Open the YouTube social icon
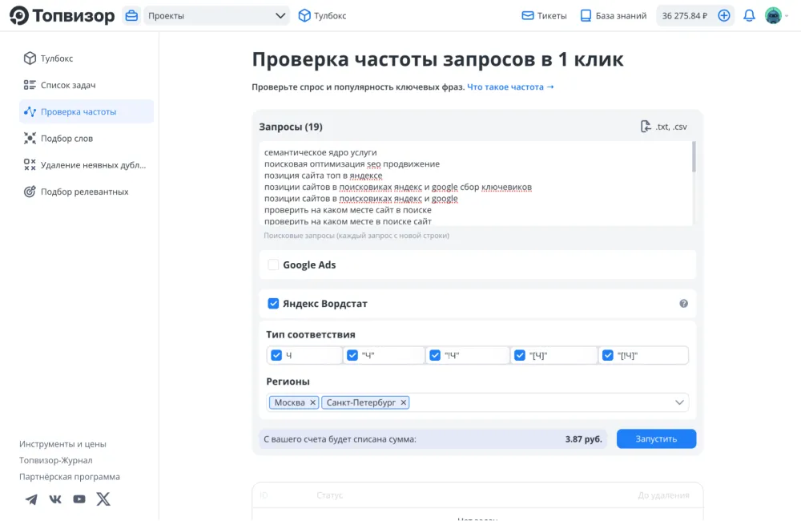 79,499
